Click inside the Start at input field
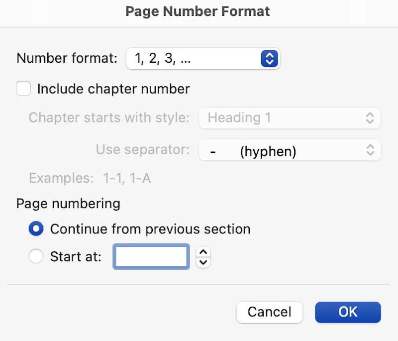 pyautogui.click(x=151, y=256)
